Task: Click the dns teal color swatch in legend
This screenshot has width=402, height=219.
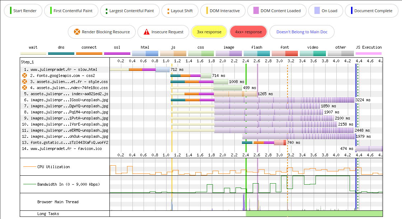Action: tap(61, 53)
